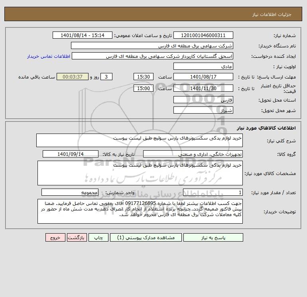Select the شماره نیاز field 1201001046000311
Image resolution: width=307 pixels, height=297 pixels.
(x=203, y=35)
